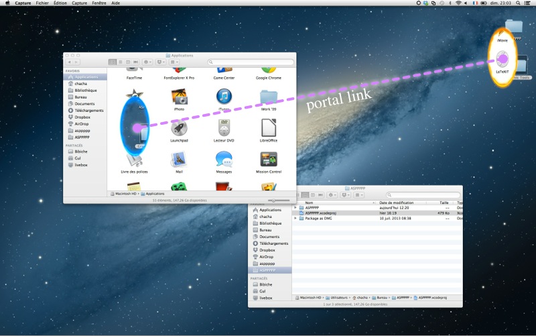Select the FontExplorer X Pro app
Image resolution: width=536 pixels, height=336 pixels.
(179, 78)
